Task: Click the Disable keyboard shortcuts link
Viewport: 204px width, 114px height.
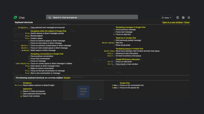Action: 67,78
